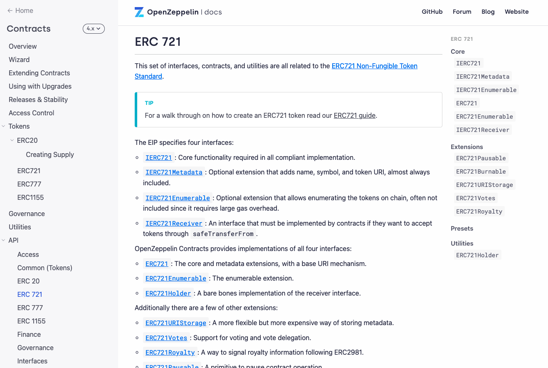Collapse the ERC20 subsection
Viewport: 548px width, 368px height.
click(x=12, y=140)
